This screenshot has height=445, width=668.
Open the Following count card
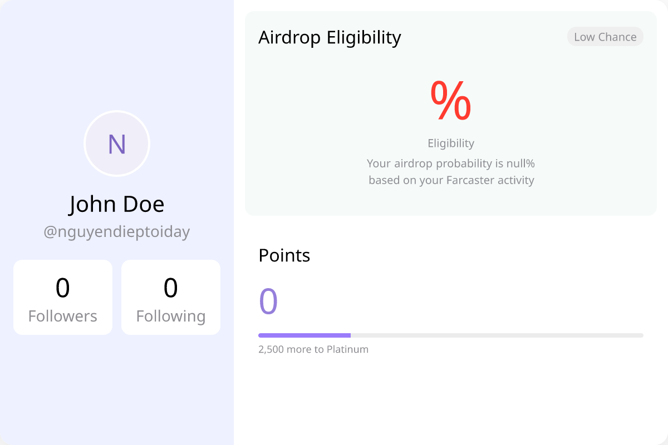point(171,298)
